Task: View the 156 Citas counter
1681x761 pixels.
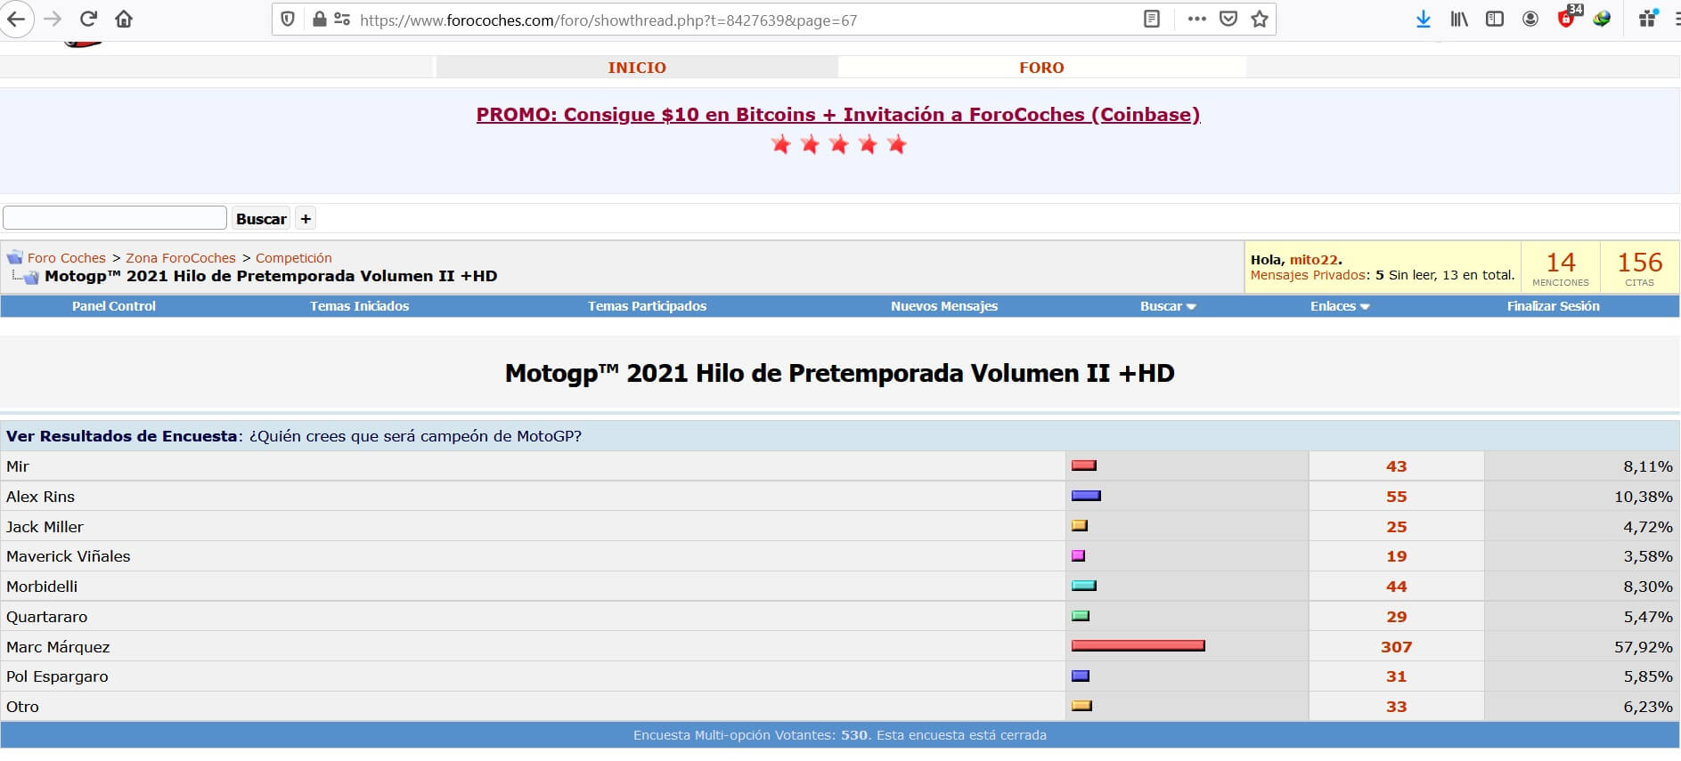Action: (1640, 267)
